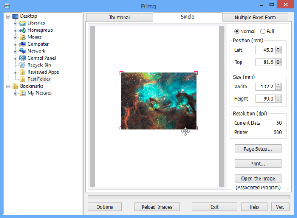The image size is (297, 218).
Task: Select Reviewed Apps label in tree
Action: coord(43,72)
